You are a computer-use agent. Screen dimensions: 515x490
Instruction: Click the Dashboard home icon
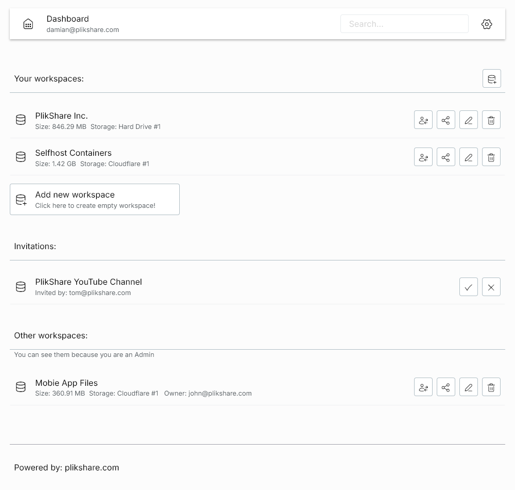[28, 24]
